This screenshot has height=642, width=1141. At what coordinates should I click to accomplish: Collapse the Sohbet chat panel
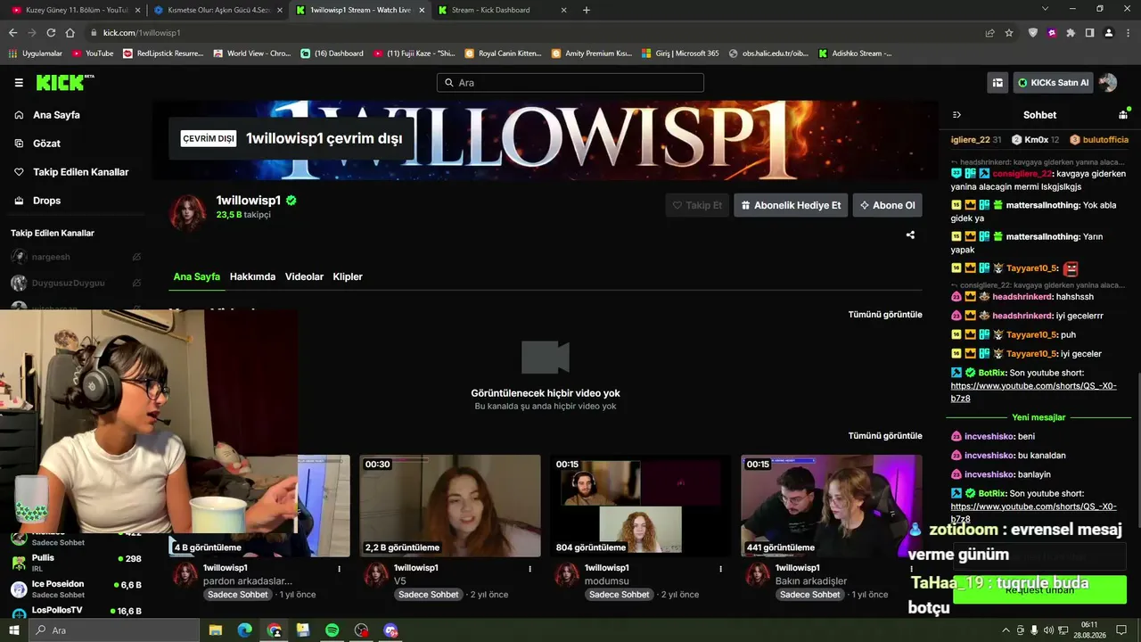956,115
